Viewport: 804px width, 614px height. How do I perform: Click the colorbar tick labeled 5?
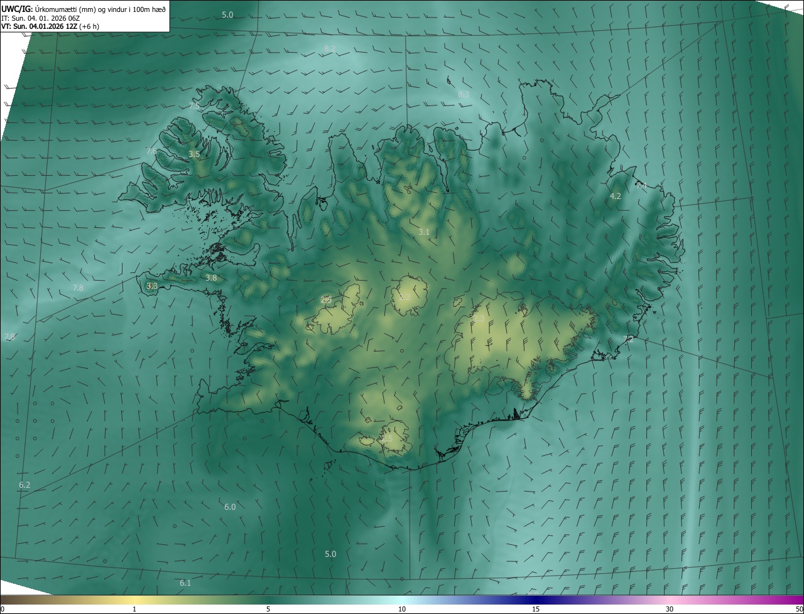(x=268, y=609)
